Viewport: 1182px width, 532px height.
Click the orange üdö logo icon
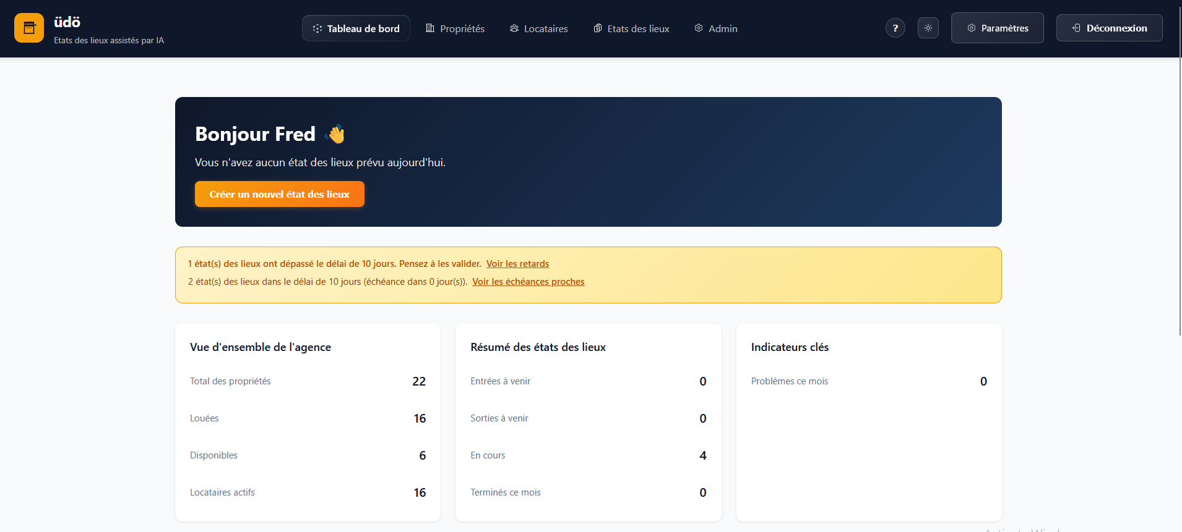(29, 28)
